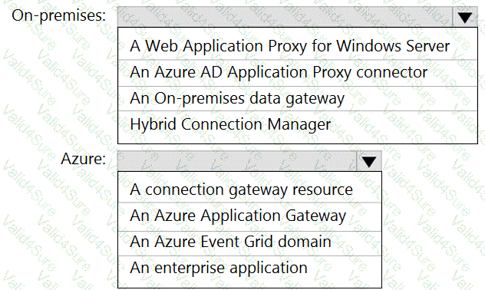Screen dimensions: 485x290
Task: Pick the Application Proxy connector entry
Action: tap(298, 73)
